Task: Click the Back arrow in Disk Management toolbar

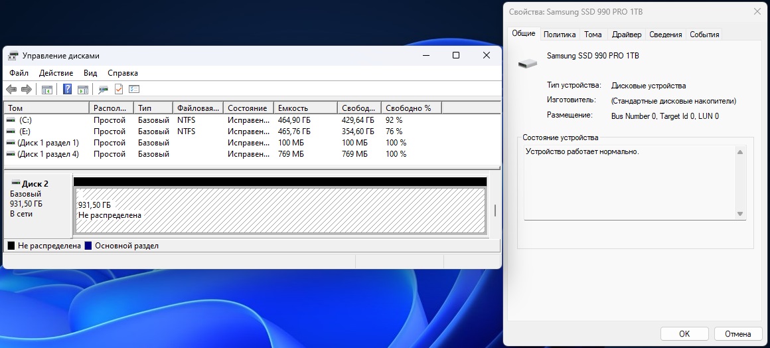Action: click(11, 90)
